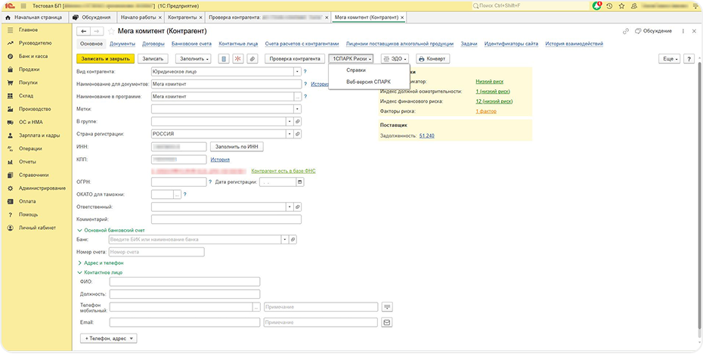The image size is (703, 354).
Task: Open the Метки dropdown arrow
Action: point(297,109)
